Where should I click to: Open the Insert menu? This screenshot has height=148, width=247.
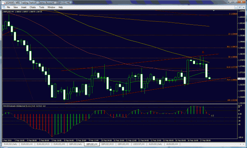coord(24,7)
